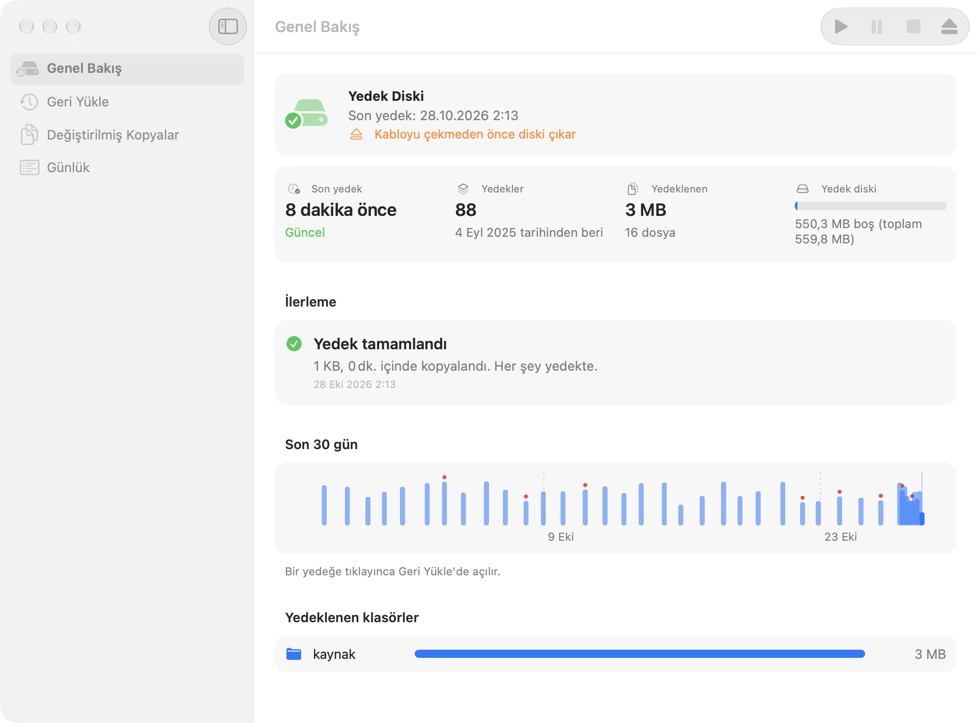Click the green Yedek tamamlandı checkmark
The width and height of the screenshot is (977, 723).
[294, 344]
